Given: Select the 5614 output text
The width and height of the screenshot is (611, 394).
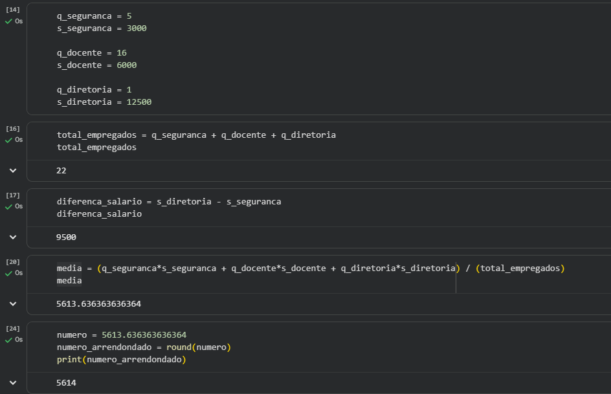Looking at the screenshot, I should tap(66, 383).
